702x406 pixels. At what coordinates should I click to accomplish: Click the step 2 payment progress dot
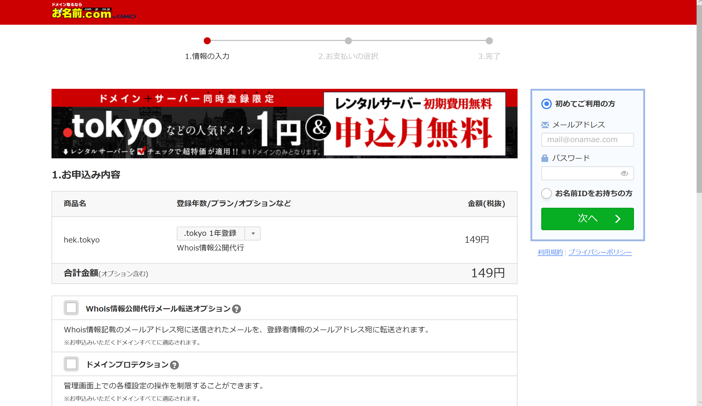click(348, 41)
